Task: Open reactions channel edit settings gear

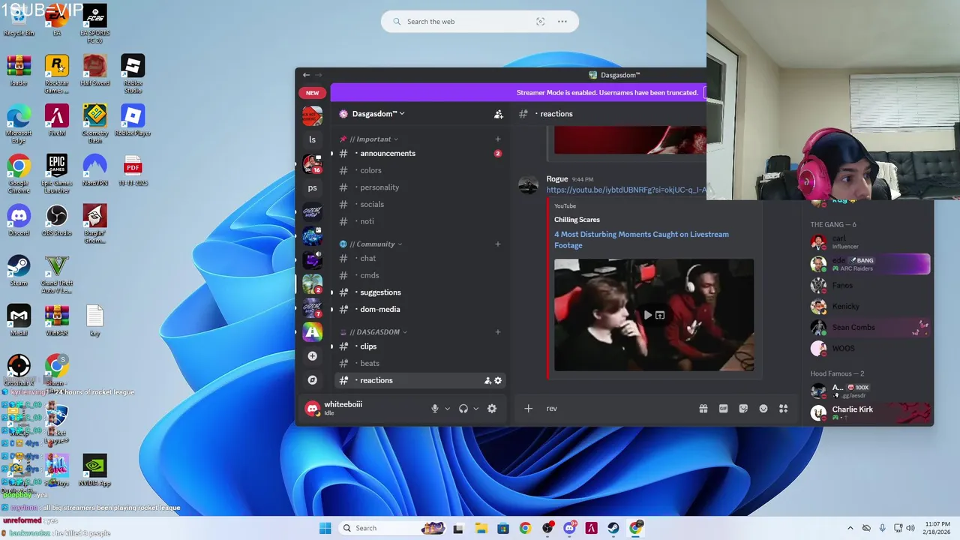Action: click(x=498, y=380)
